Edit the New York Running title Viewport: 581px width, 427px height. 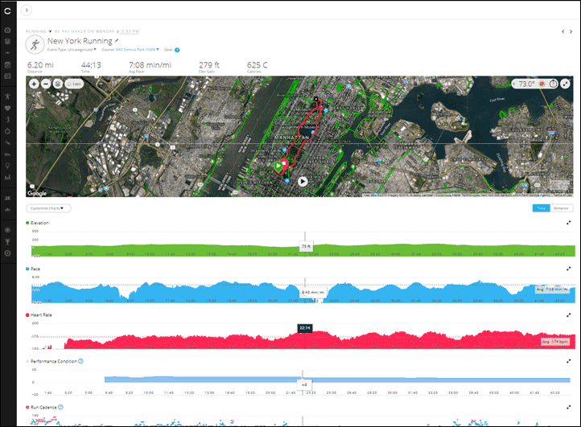tap(117, 41)
